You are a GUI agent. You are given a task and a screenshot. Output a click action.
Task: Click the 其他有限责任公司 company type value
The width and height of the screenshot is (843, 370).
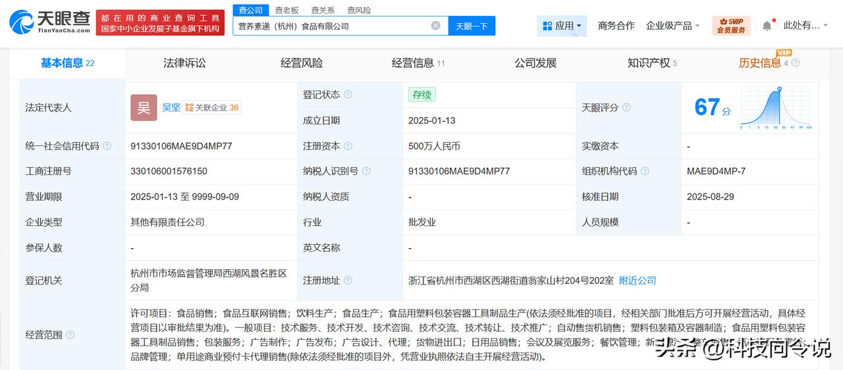coord(168,223)
